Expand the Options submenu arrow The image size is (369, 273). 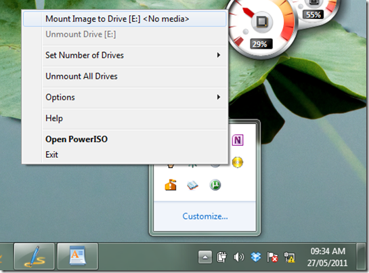219,97
